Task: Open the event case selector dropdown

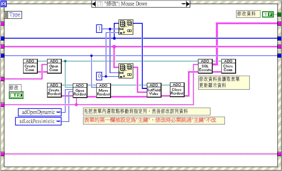Action: click(x=183, y=4)
